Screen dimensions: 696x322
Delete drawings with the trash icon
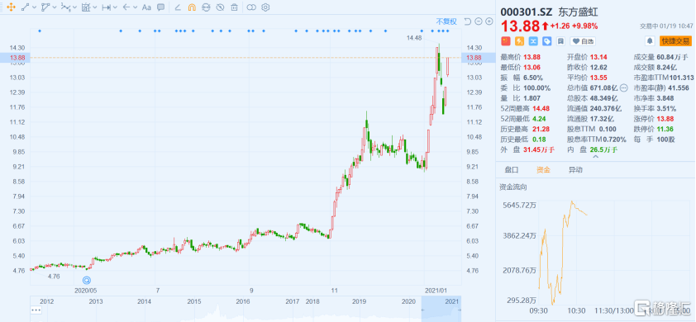click(x=235, y=7)
